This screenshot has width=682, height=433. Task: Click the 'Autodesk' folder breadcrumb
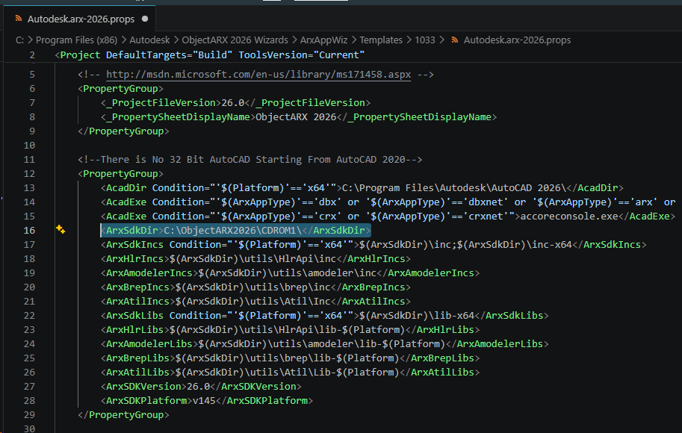[x=149, y=40]
